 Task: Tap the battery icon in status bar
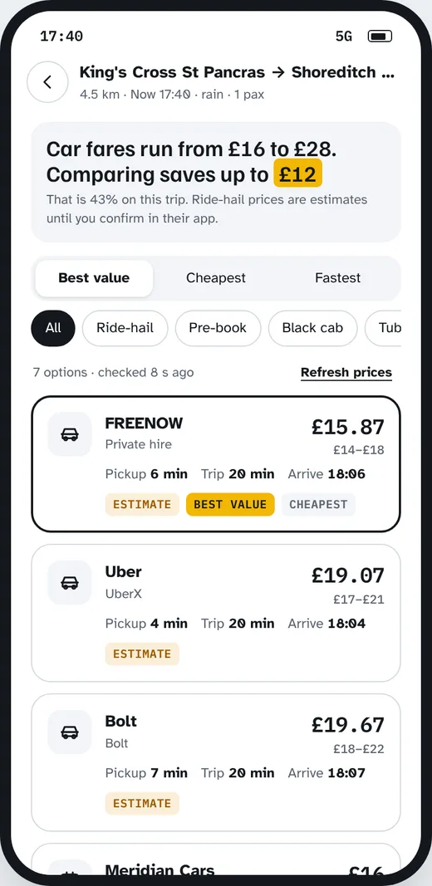tap(380, 37)
